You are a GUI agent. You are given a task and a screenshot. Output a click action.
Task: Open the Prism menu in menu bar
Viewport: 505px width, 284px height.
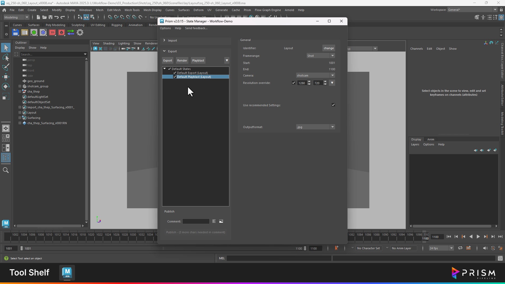[247, 10]
